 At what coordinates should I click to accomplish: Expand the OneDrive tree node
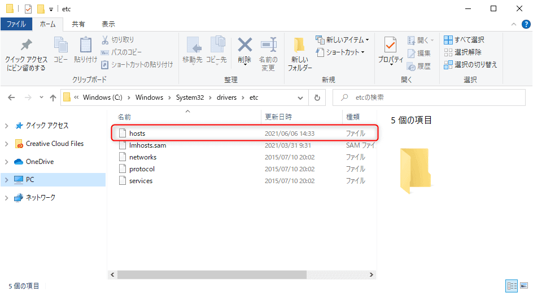6,162
